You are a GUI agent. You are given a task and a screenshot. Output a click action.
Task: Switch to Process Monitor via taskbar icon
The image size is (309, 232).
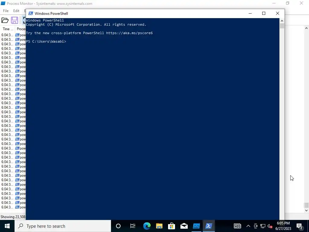tap(196, 226)
